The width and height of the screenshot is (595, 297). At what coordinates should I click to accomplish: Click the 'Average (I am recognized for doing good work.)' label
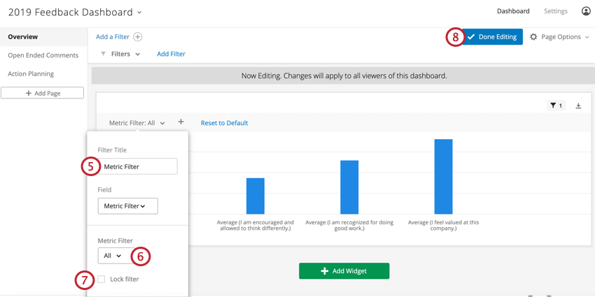coord(349,226)
